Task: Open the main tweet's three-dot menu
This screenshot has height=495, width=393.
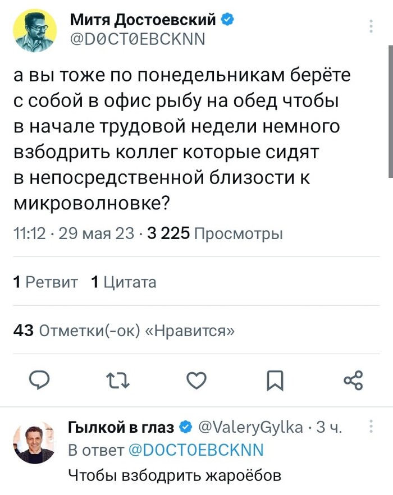Action: click(x=371, y=27)
